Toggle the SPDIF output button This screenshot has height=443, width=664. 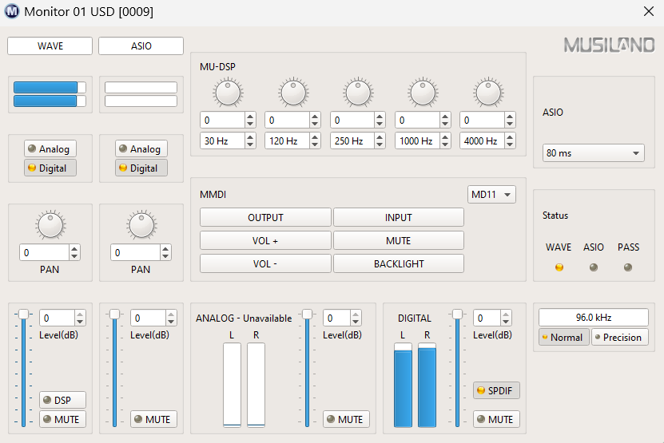[x=496, y=390]
